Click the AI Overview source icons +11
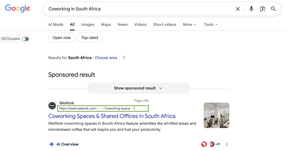 click(x=210, y=144)
